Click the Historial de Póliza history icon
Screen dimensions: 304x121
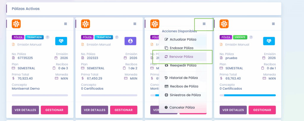coord(166,78)
